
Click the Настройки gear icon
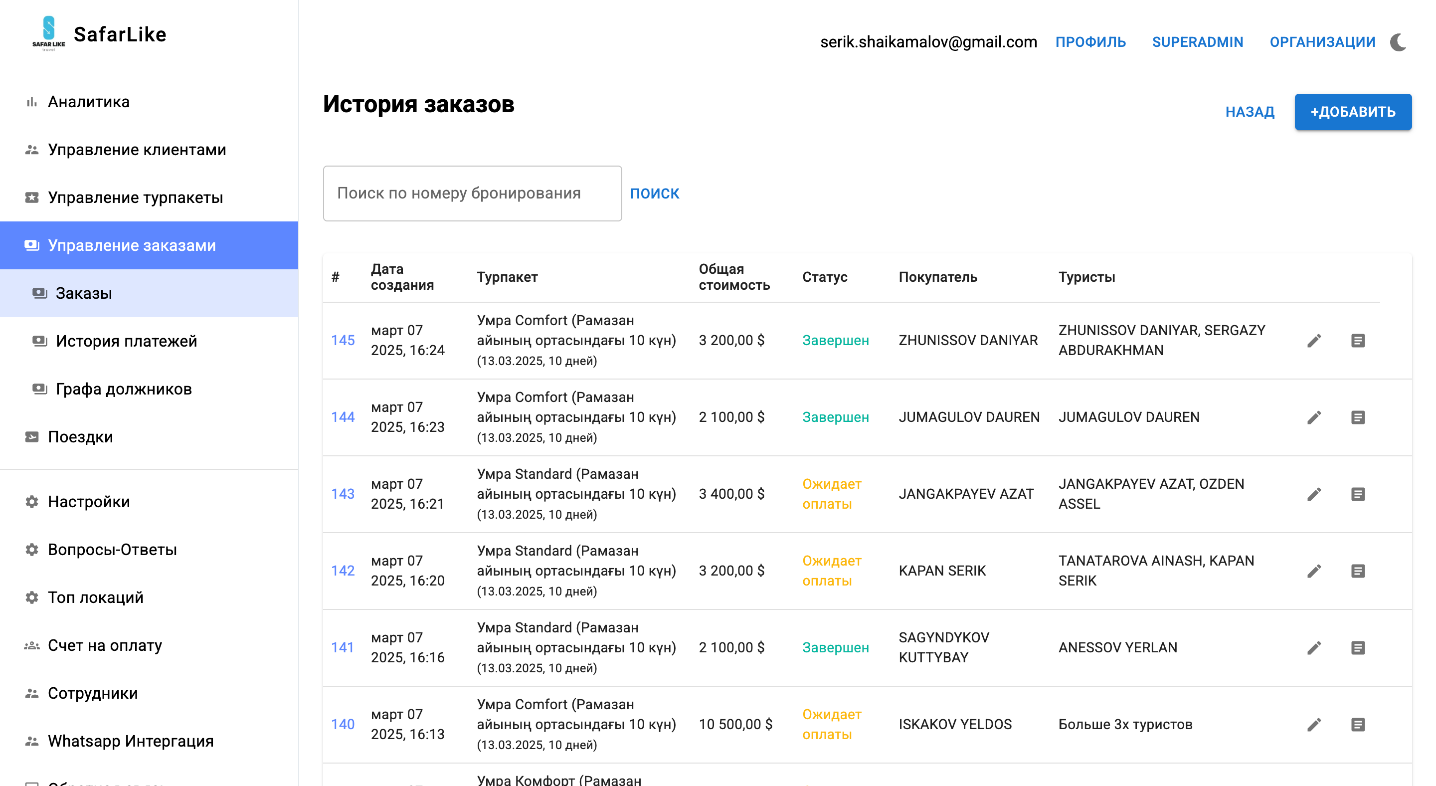coord(32,502)
